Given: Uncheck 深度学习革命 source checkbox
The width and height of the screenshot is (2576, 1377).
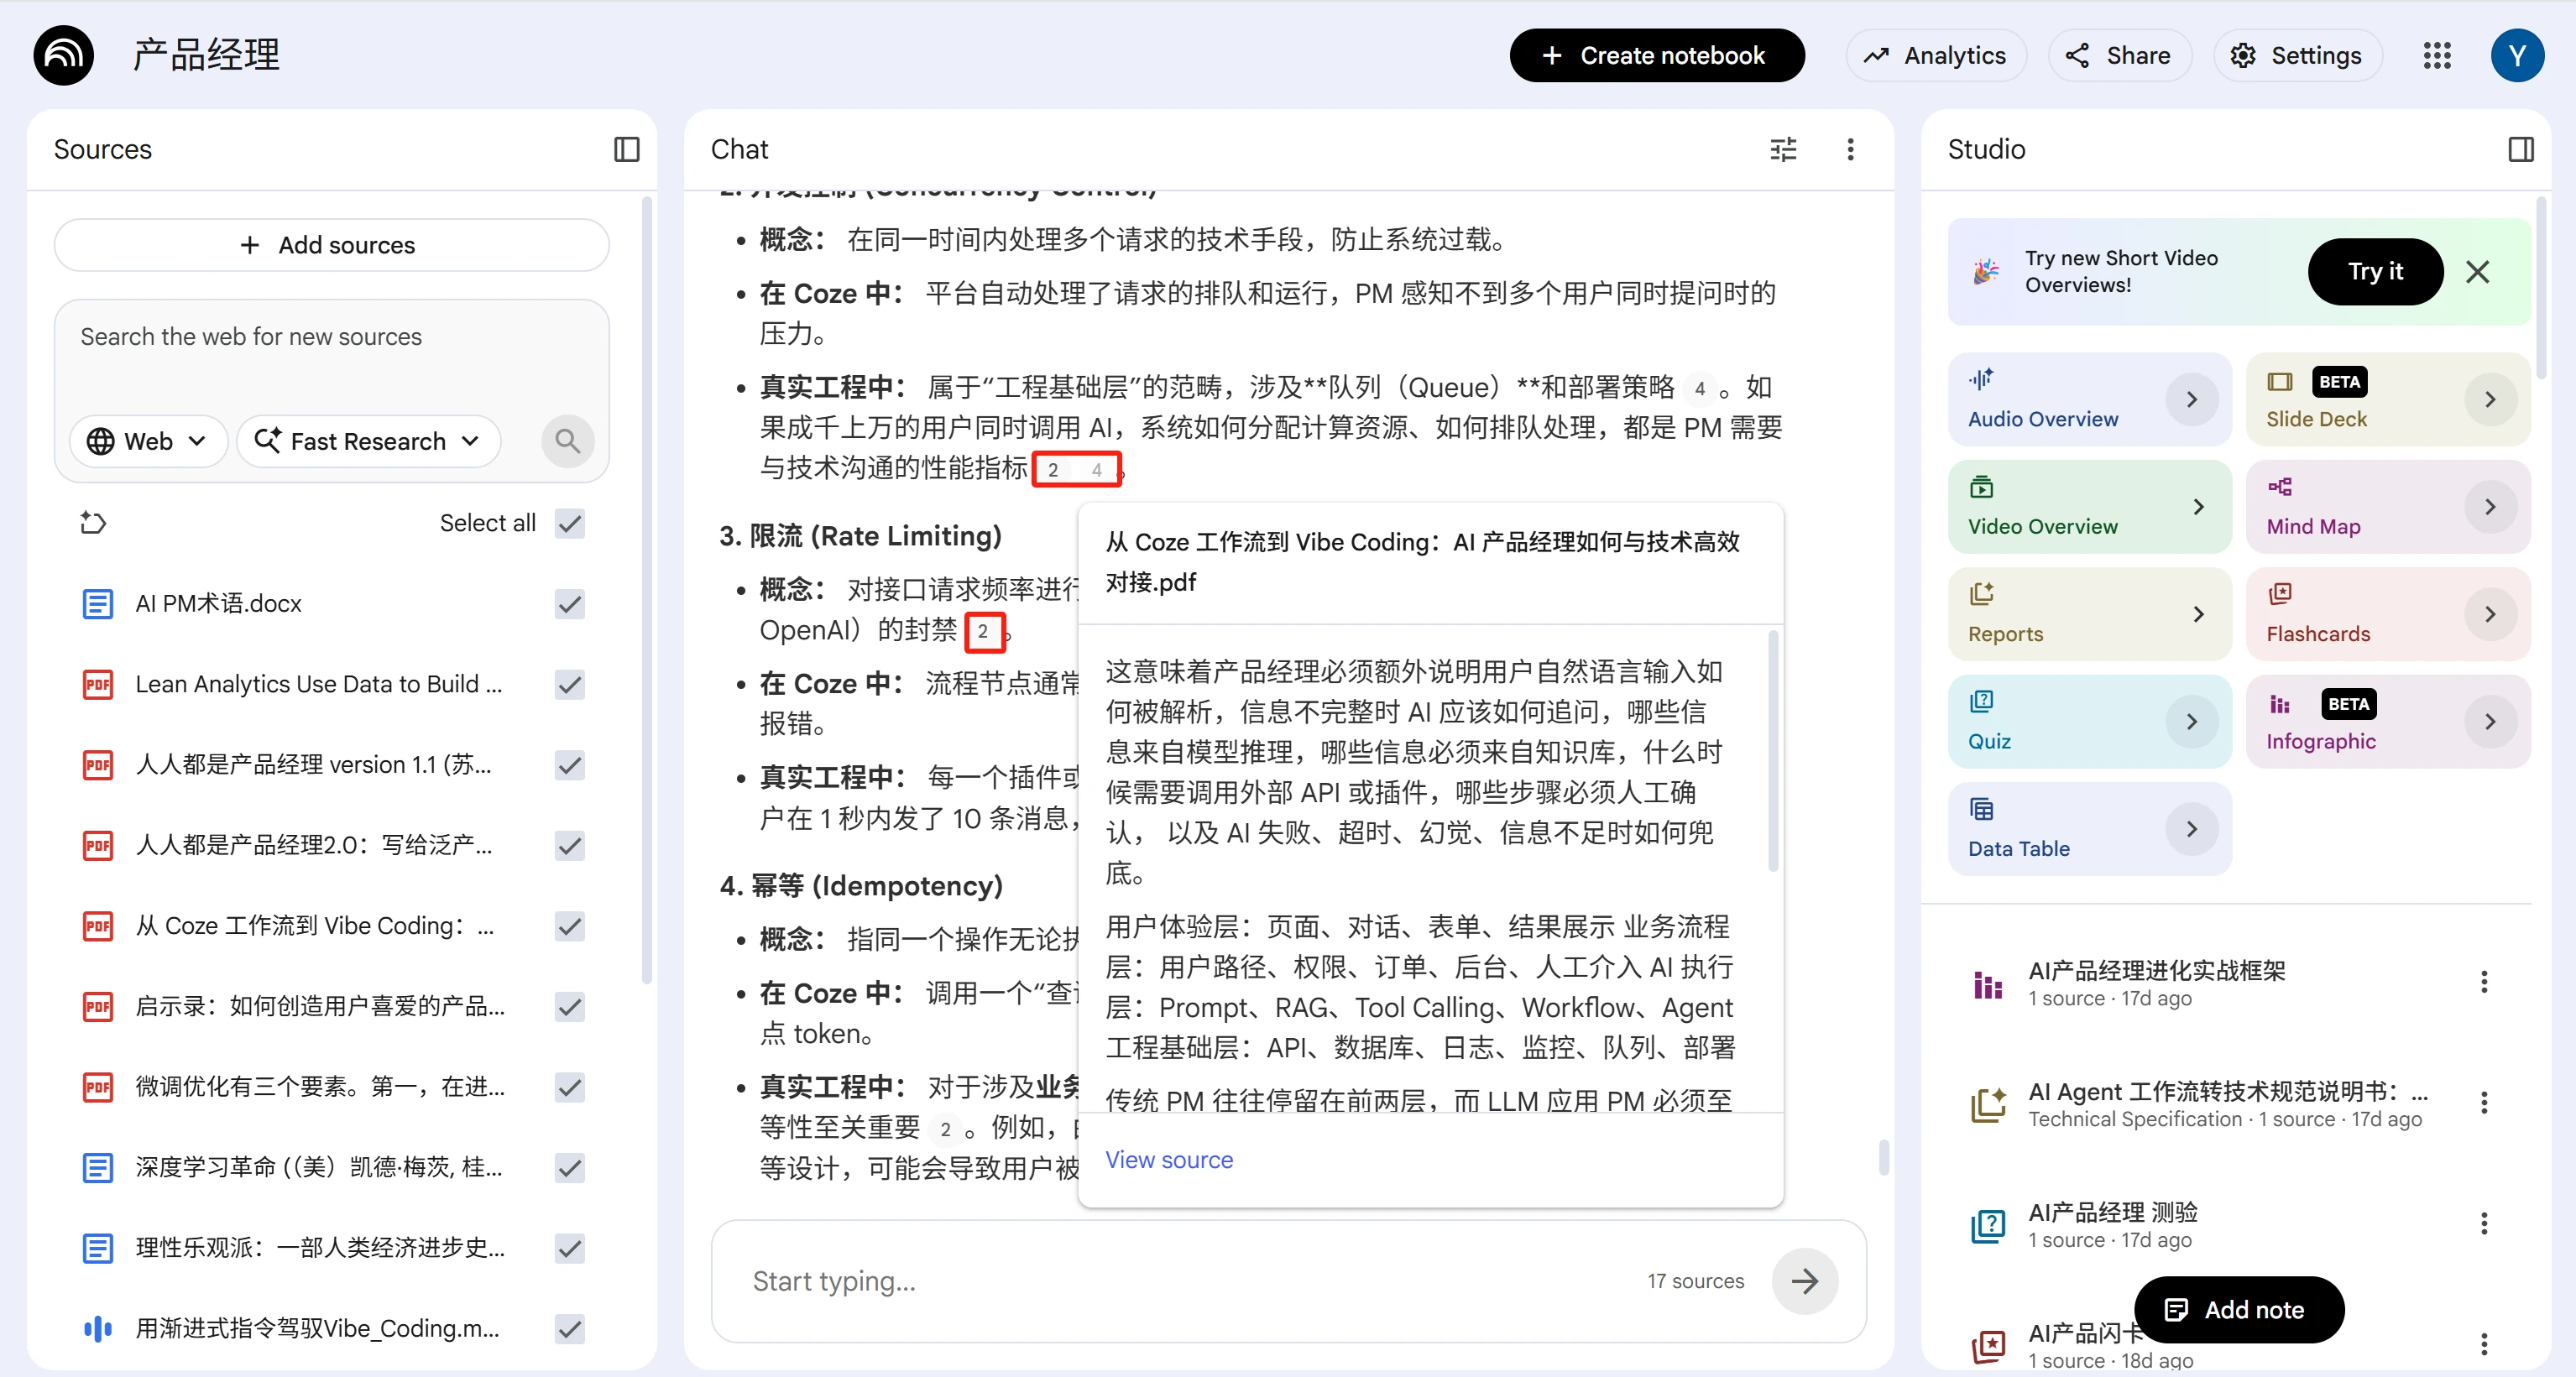Looking at the screenshot, I should (569, 1168).
